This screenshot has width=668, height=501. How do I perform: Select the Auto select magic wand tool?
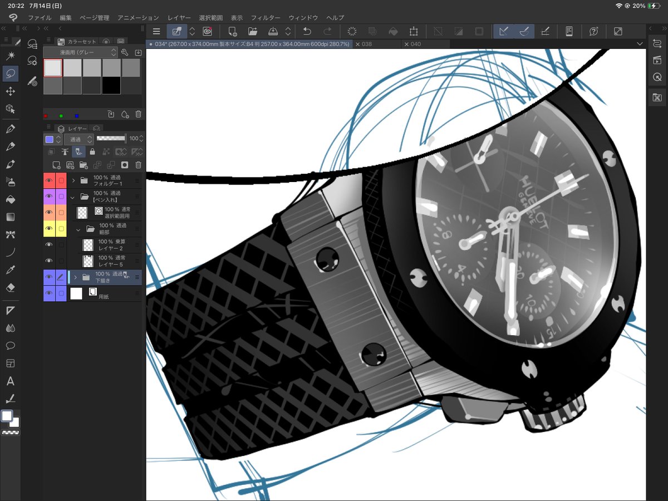point(10,56)
